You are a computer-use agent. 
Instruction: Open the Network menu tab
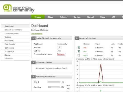pyautogui.click(x=63, y=17)
